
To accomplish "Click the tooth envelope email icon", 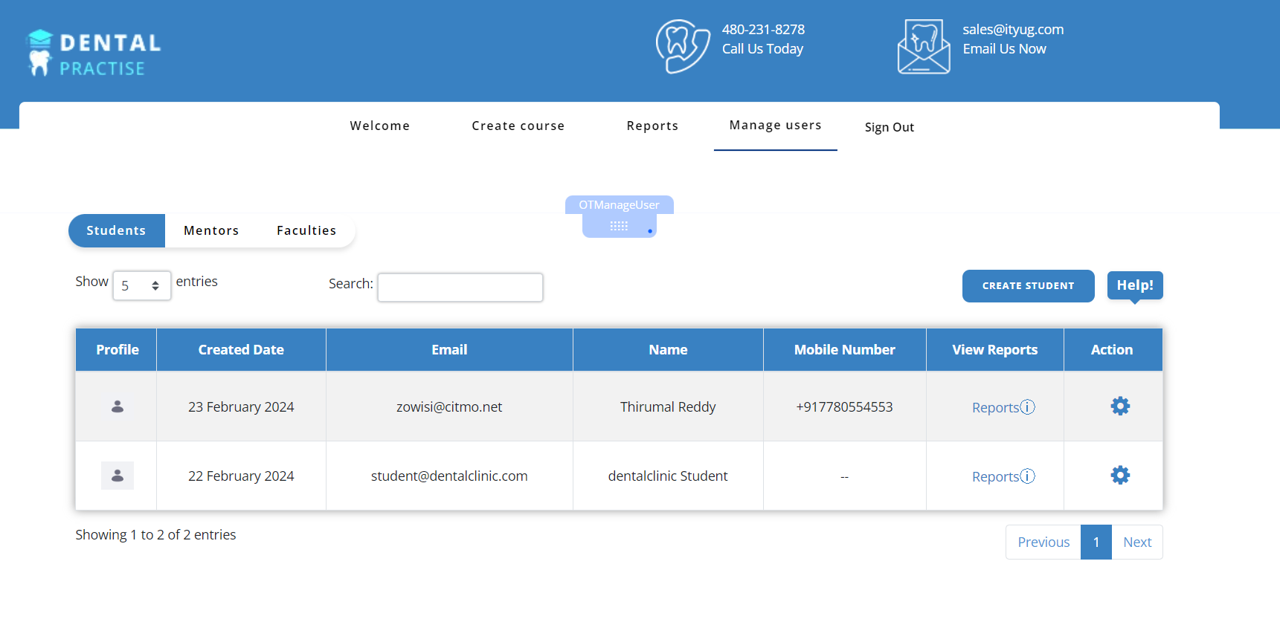I will pyautogui.click(x=923, y=47).
